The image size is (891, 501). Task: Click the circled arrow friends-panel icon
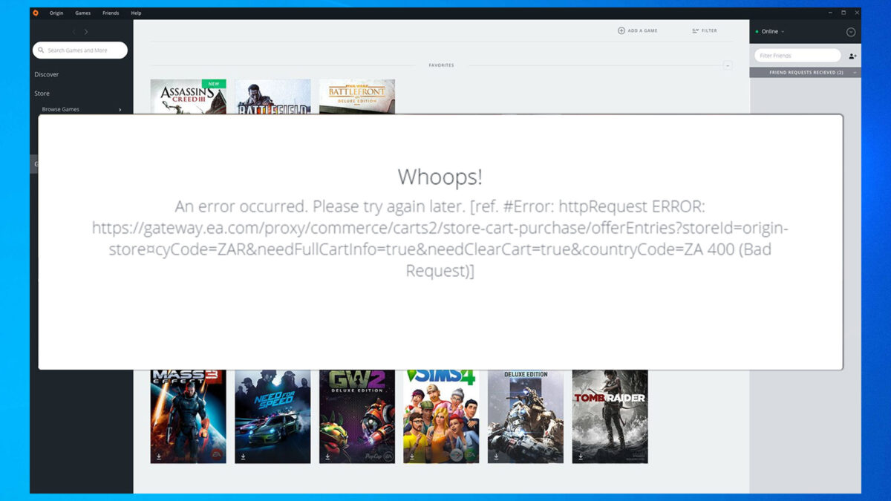pos(851,32)
